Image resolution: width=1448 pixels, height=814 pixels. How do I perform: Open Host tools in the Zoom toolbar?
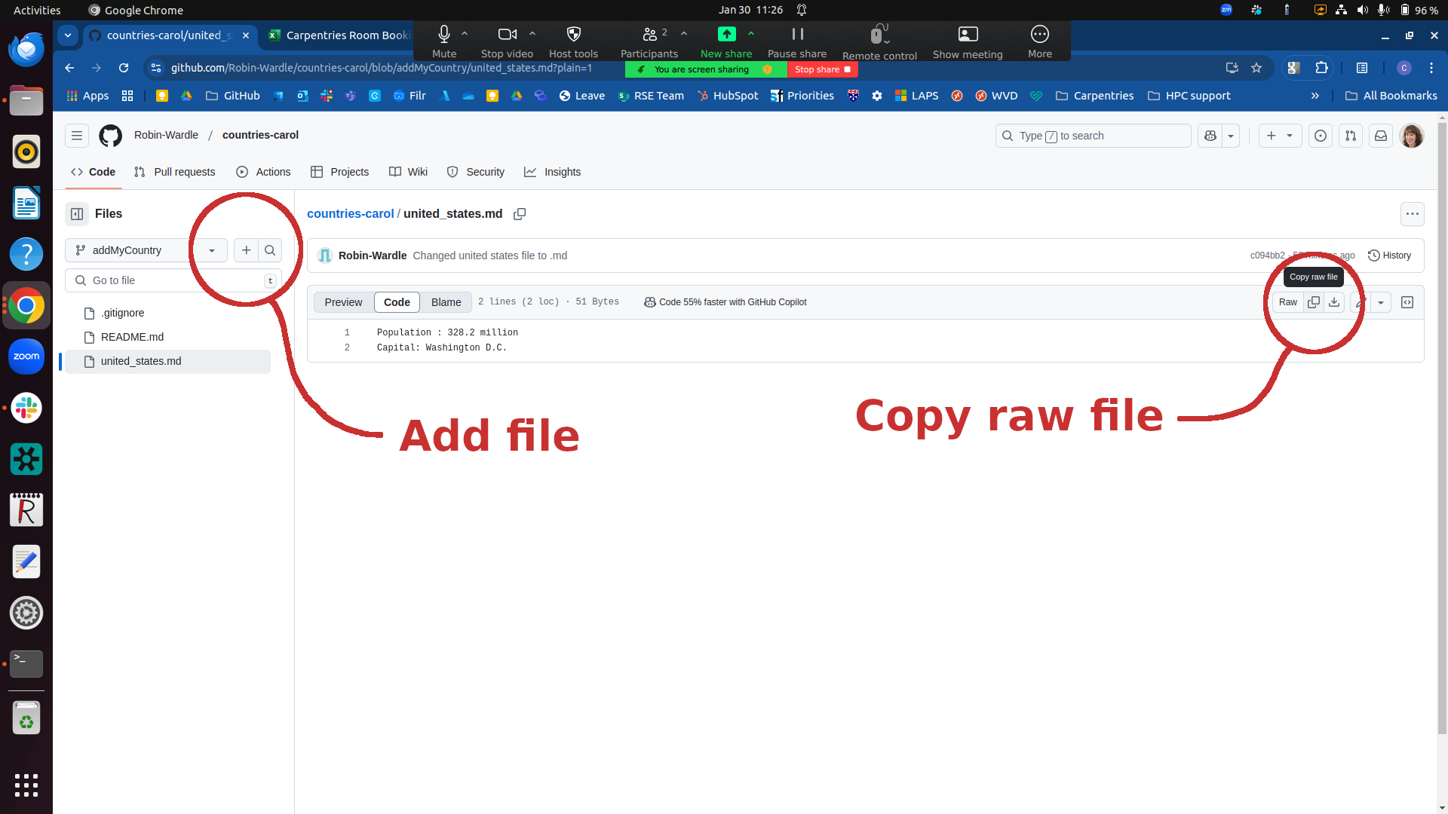pos(573,41)
